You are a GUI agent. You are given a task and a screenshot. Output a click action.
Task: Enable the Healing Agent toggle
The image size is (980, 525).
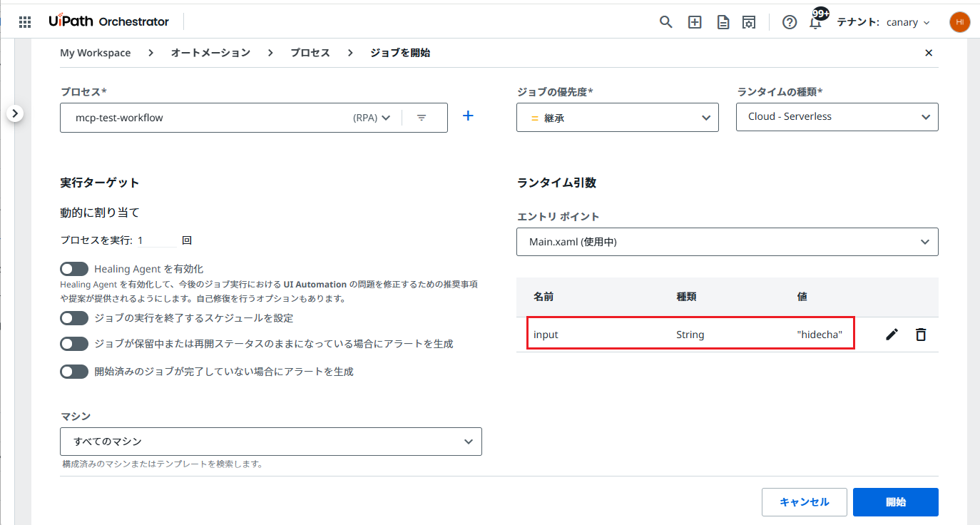pos(74,269)
